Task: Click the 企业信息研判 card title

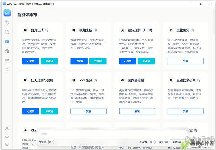Action: point(186,80)
